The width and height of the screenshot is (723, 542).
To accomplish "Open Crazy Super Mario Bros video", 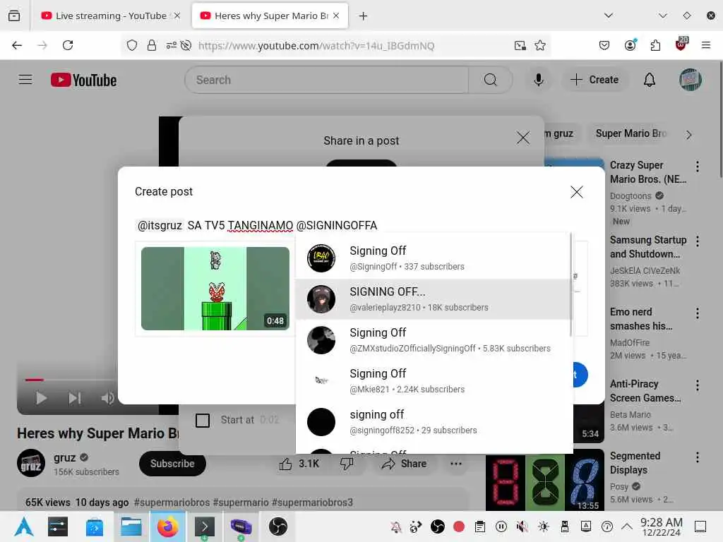I will point(648,172).
